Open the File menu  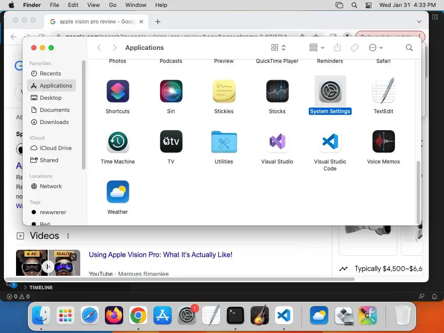[54, 5]
